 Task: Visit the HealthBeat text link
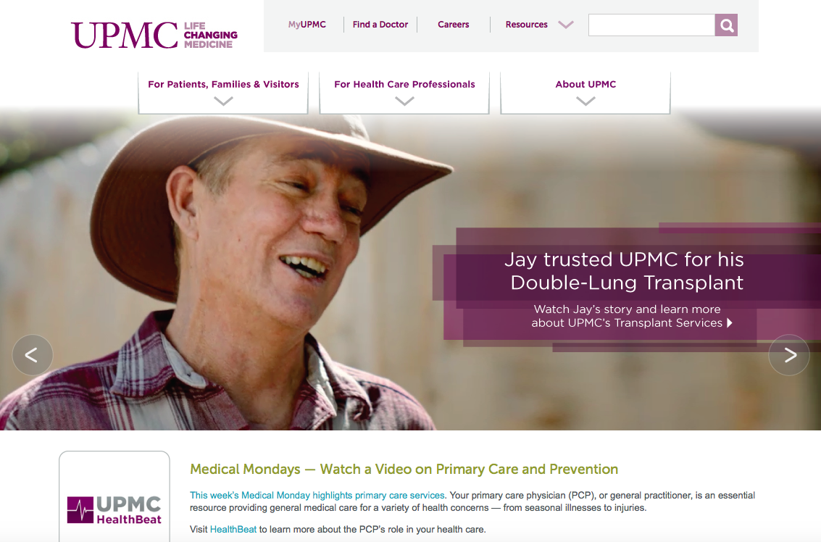click(233, 530)
